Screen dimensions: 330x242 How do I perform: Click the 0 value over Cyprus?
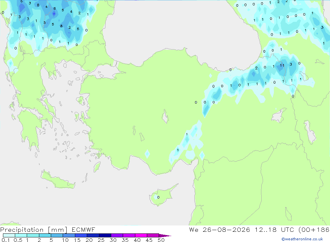pos(158,197)
